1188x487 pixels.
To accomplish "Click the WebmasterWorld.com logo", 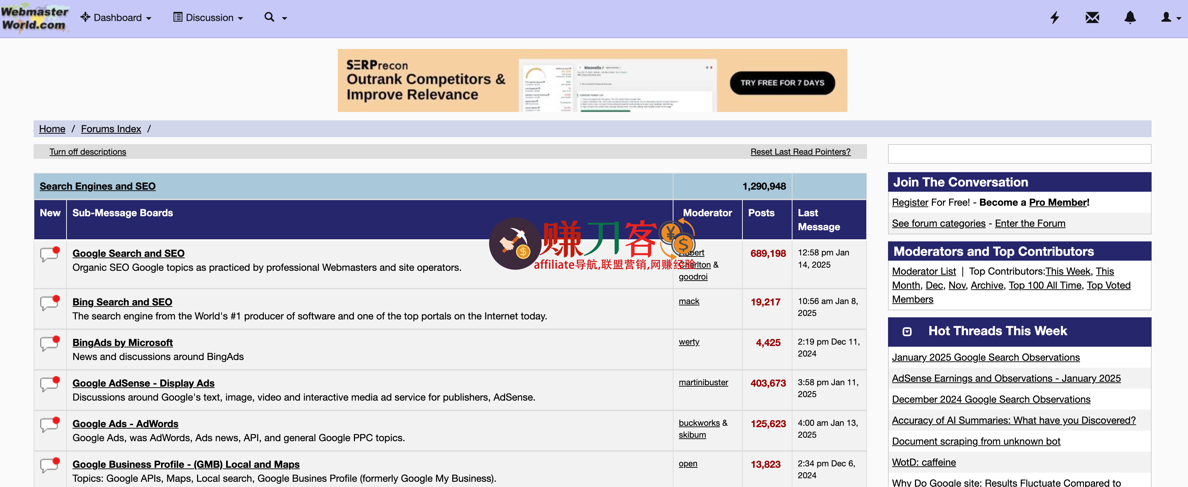I will point(34,19).
